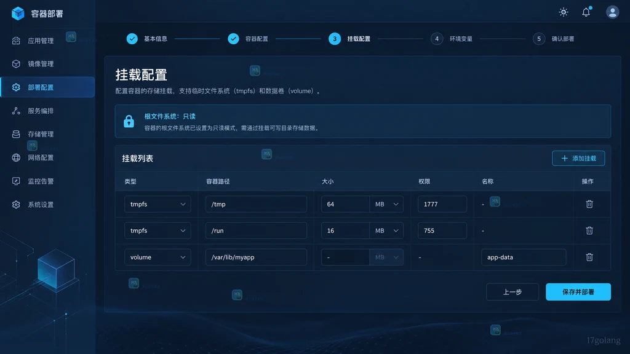The height and width of the screenshot is (354, 630).
Task: Click the 容器路径 column header
Action: coord(218,181)
